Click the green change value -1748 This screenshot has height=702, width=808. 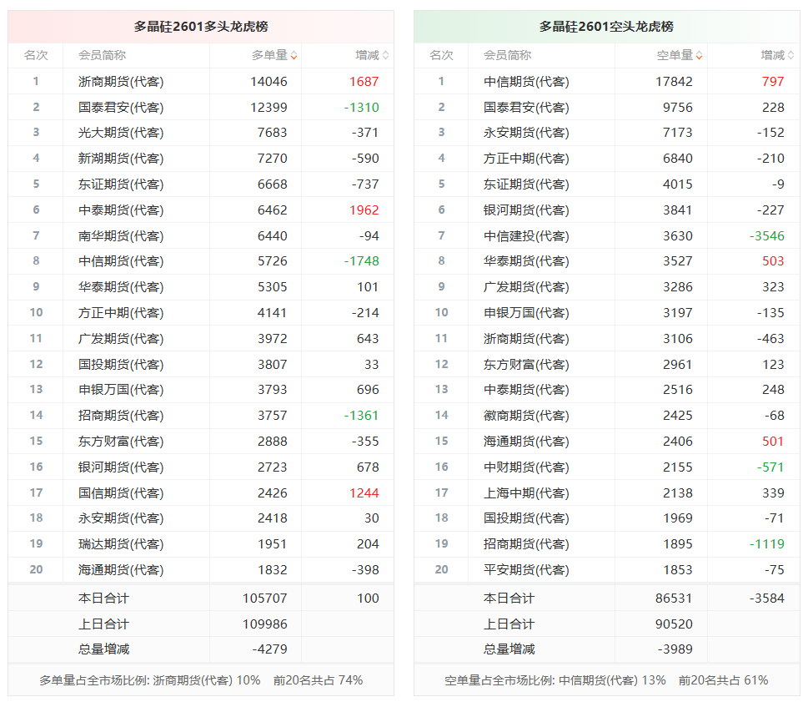coord(361,261)
